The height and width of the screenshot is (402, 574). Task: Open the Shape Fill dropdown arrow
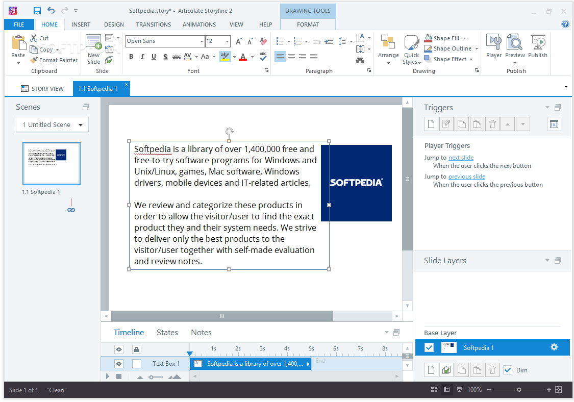(x=464, y=38)
